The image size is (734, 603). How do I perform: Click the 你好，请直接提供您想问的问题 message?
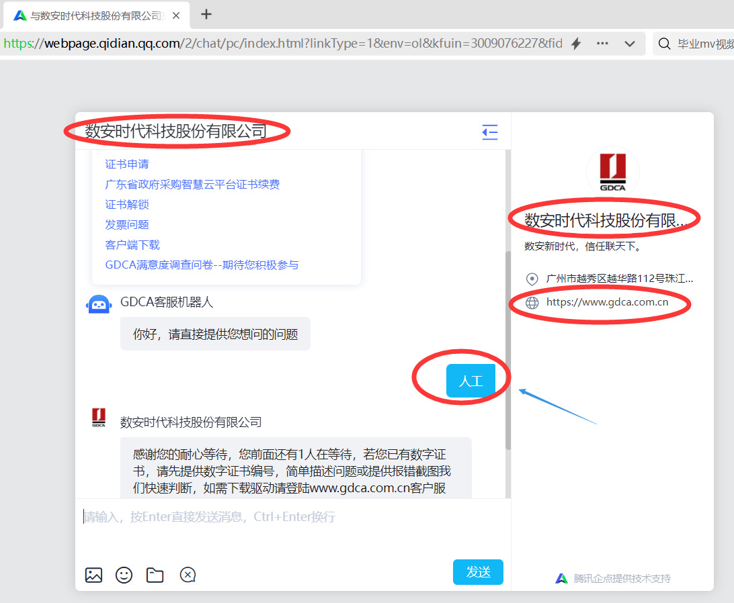(x=215, y=334)
